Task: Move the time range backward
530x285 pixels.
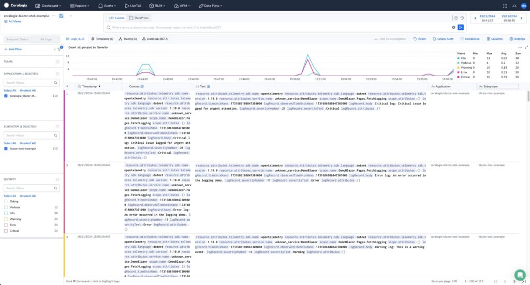Action: (x=475, y=18)
